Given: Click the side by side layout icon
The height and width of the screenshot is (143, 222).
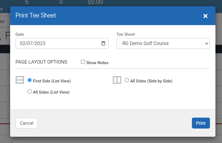Looking at the screenshot, I should tap(117, 80).
